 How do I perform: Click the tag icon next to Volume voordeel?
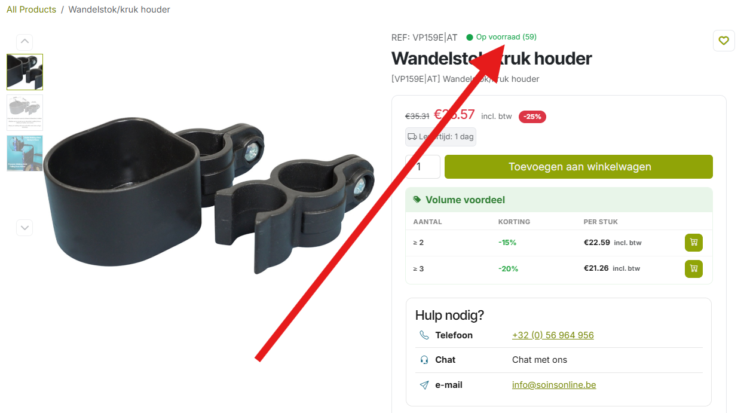pos(417,200)
